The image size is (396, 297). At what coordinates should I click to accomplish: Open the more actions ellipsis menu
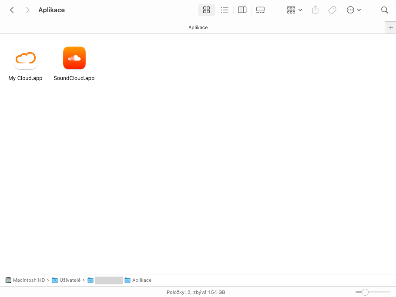tap(353, 10)
